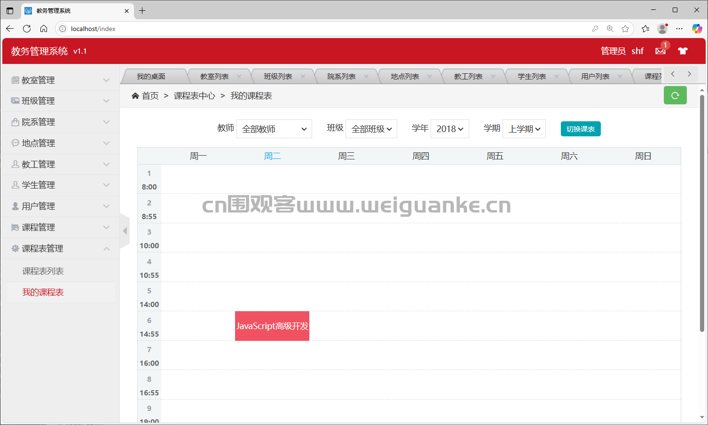The image size is (708, 425).
Task: Click the browser address bar URL
Action: 93,29
